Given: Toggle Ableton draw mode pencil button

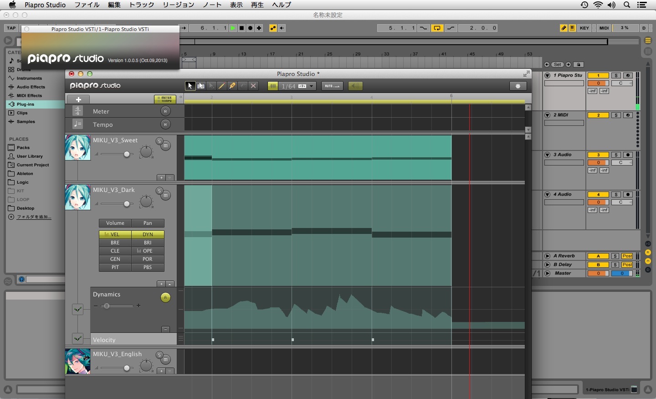Looking at the screenshot, I should [564, 28].
